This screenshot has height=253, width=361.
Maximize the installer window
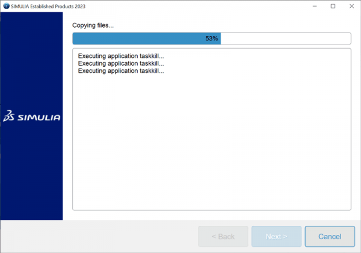pyautogui.click(x=333, y=6)
